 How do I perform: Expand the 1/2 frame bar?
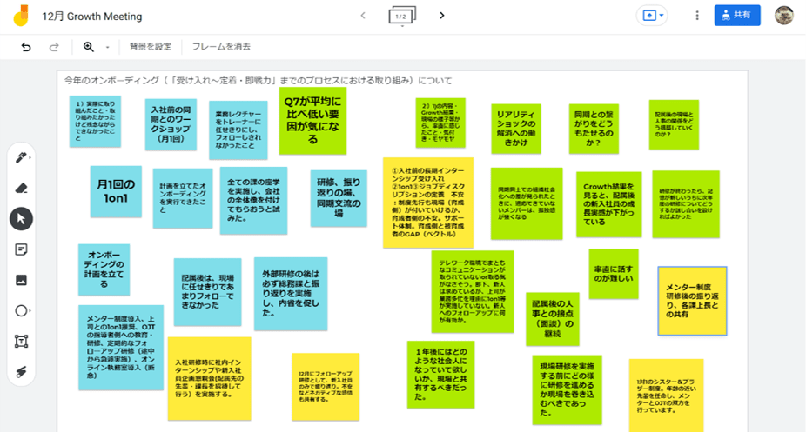click(x=401, y=16)
